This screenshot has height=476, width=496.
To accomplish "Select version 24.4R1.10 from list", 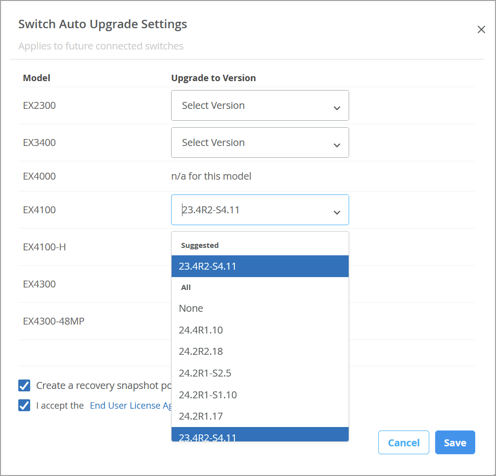I will (260, 330).
